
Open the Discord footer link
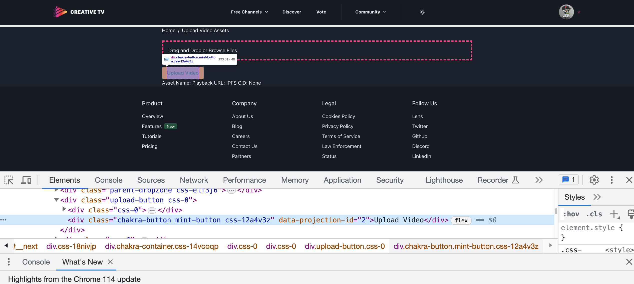pos(421,146)
